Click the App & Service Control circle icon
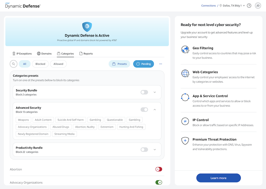The image size is (266, 189). (x=185, y=97)
